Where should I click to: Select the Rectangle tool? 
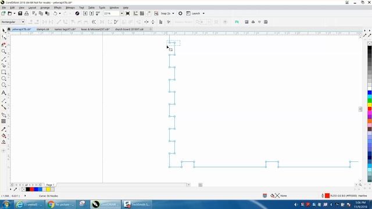pos(3,72)
